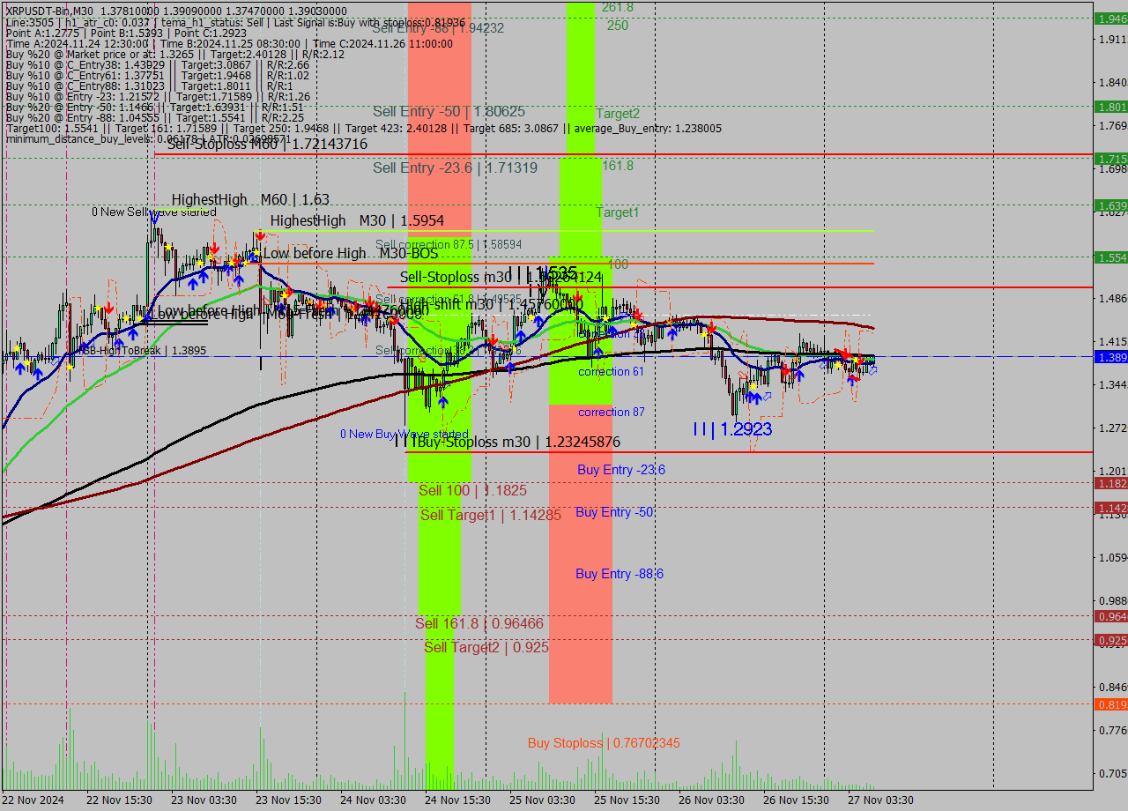Select the 'Sell 161.8 | 0.96466' label
The height and width of the screenshot is (811, 1128).
tap(479, 624)
